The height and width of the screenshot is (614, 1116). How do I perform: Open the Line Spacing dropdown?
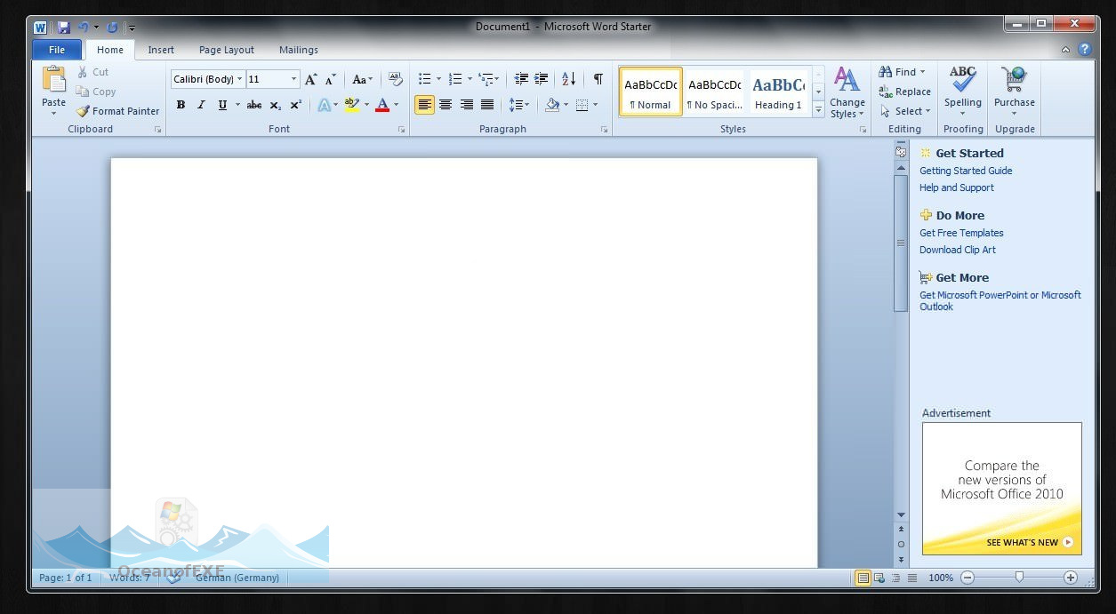pos(518,104)
